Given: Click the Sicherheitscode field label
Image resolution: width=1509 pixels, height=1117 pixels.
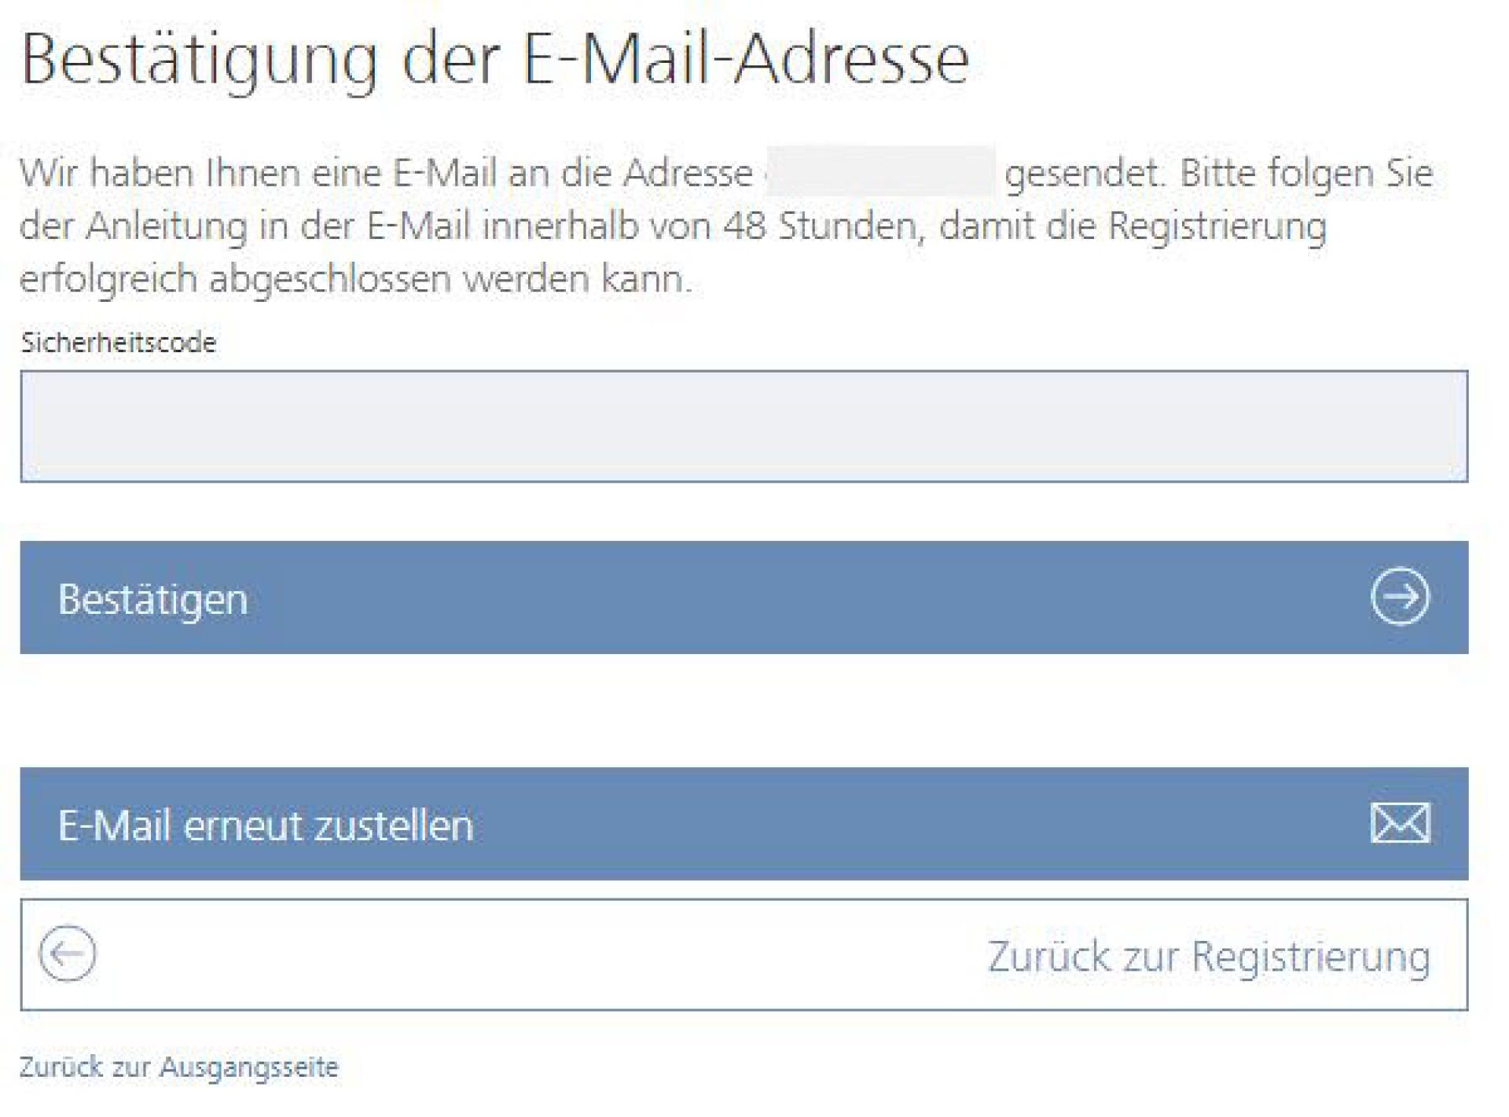Looking at the screenshot, I should click(x=119, y=343).
